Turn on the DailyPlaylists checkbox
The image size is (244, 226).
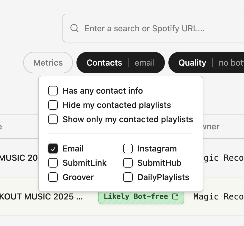pos(128,177)
